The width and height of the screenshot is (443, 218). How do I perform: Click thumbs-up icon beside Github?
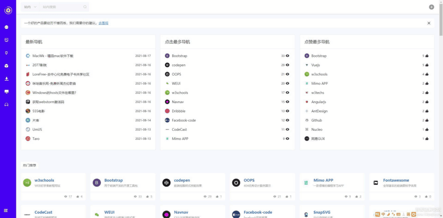coord(427,120)
